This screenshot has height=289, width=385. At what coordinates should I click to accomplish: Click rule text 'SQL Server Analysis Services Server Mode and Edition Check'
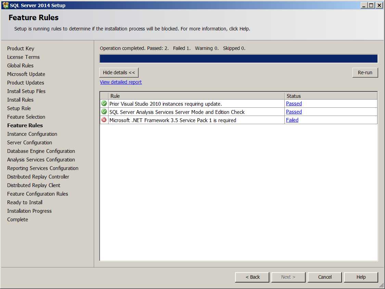coord(177,112)
